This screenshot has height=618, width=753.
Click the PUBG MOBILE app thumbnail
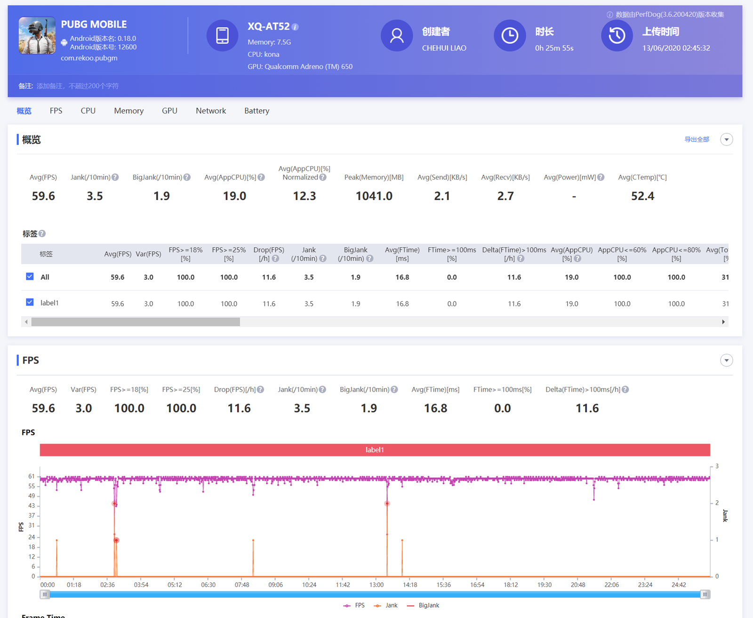click(37, 36)
